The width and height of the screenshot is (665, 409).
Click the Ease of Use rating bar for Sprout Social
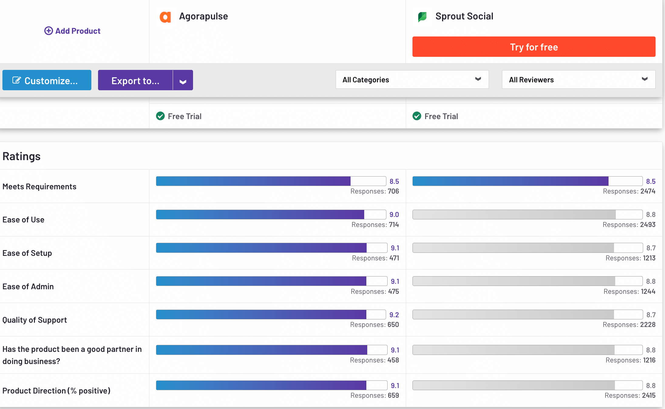click(x=527, y=214)
